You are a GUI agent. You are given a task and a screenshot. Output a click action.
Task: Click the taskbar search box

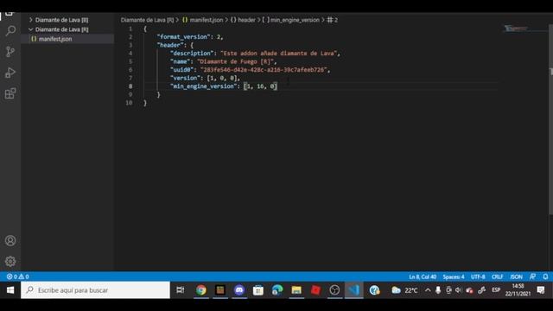[95, 290]
